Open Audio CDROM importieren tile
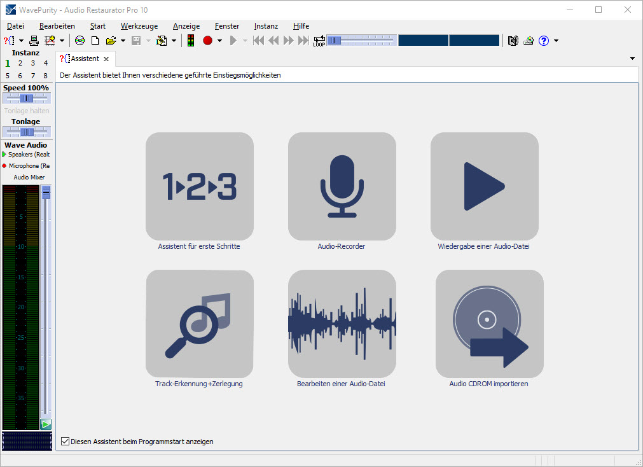 [490, 323]
